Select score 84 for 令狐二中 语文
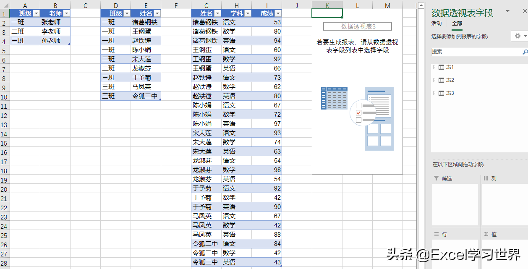 pos(267,243)
